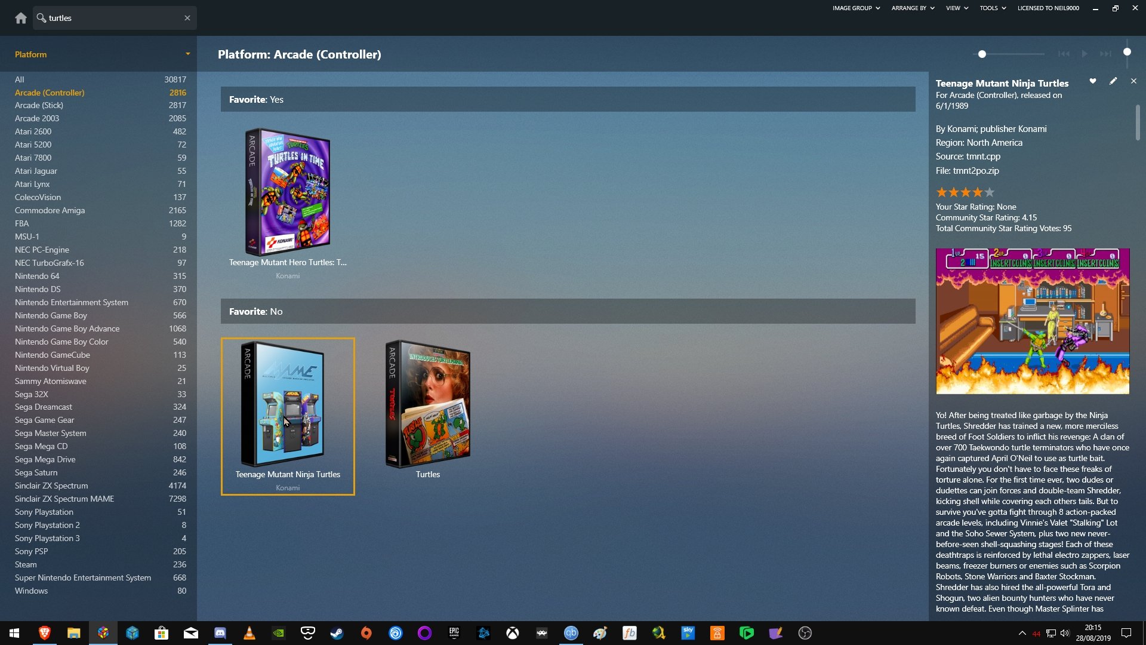This screenshot has height=645, width=1146.
Task: Select Sega Dreamcast platform
Action: (x=100, y=407)
